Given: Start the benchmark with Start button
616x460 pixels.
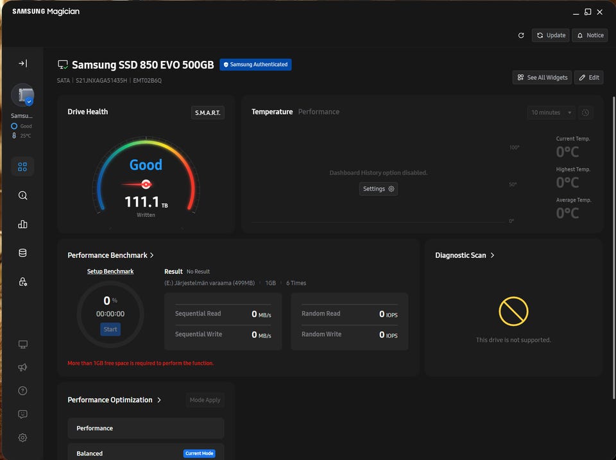Looking at the screenshot, I should 110,329.
